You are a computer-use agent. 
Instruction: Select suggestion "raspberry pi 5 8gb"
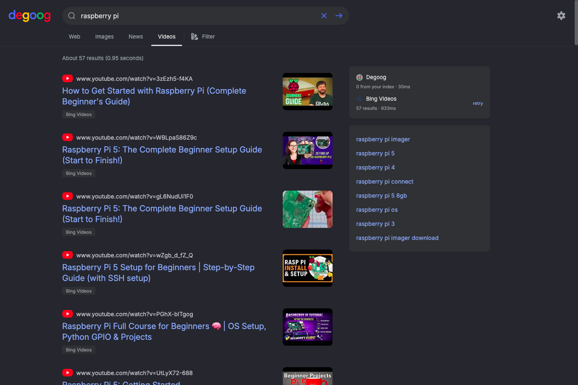pos(381,196)
